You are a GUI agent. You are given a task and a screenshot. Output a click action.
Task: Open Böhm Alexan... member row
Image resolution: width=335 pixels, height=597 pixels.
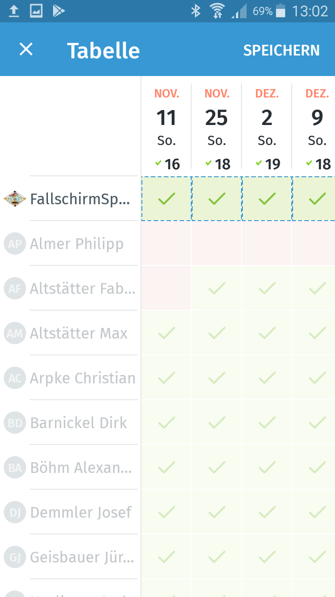tap(71, 467)
